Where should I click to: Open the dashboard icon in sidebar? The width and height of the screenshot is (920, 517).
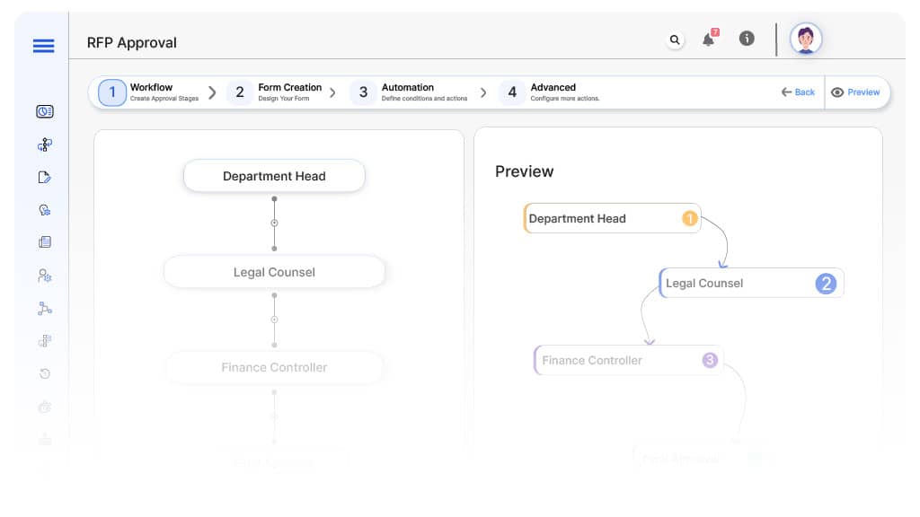45,111
